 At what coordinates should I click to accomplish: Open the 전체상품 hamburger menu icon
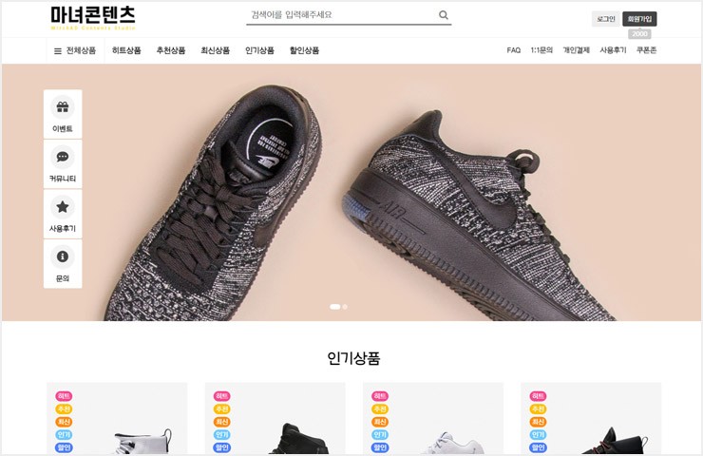(x=57, y=50)
